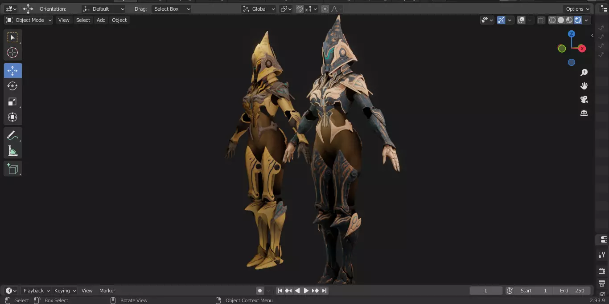Open the Global transform orientation dropdown

pos(259,9)
